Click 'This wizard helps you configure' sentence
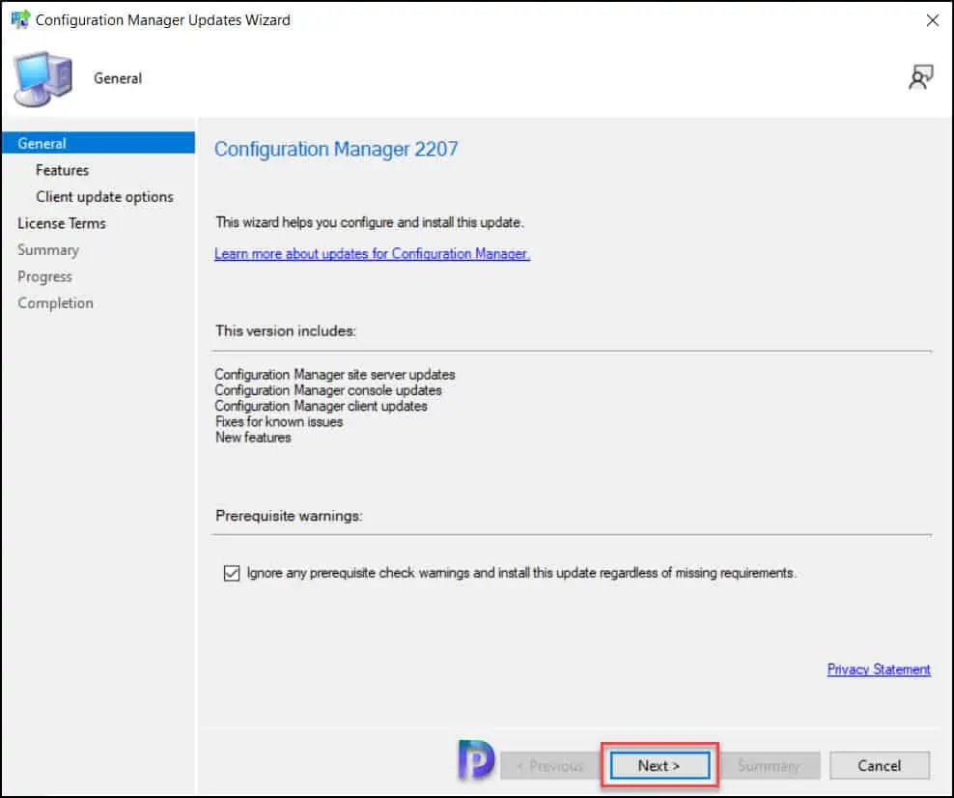The height and width of the screenshot is (798, 954). coord(369,223)
